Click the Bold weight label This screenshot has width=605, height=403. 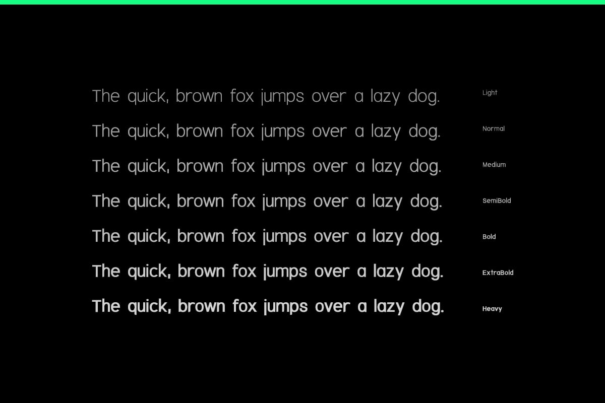tap(489, 237)
